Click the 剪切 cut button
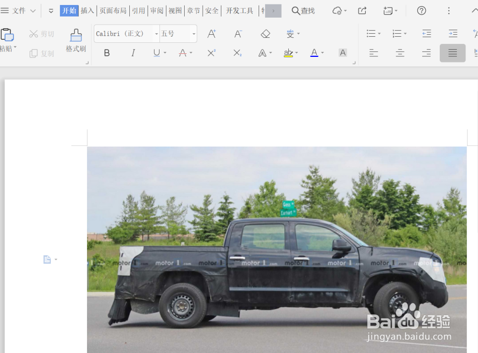This screenshot has width=478, height=353. pos(41,34)
